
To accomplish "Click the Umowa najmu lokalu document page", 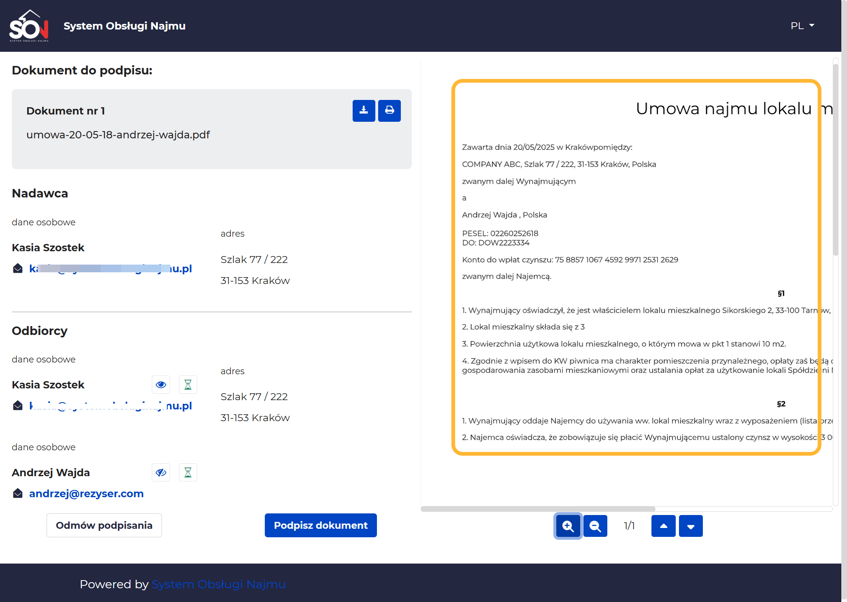I will [x=636, y=267].
